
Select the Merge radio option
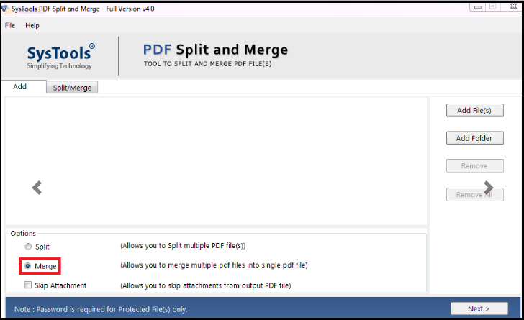28,266
